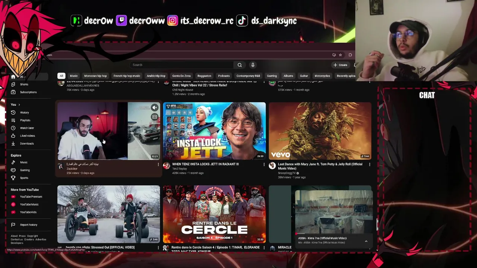Open watch History from the sidebar
Viewport: 477px width, 268px height.
click(x=24, y=112)
